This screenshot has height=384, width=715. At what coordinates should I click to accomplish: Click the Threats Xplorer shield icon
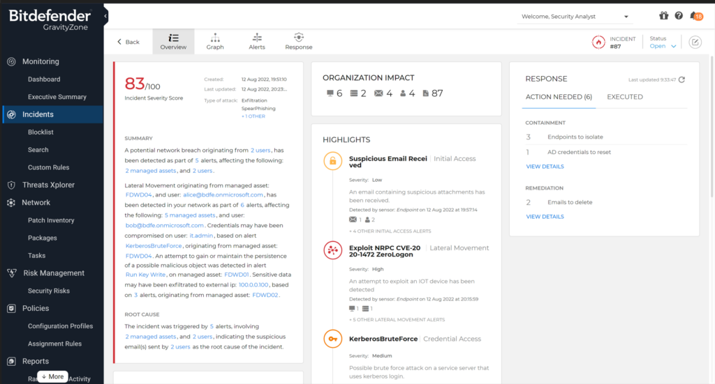coord(11,185)
